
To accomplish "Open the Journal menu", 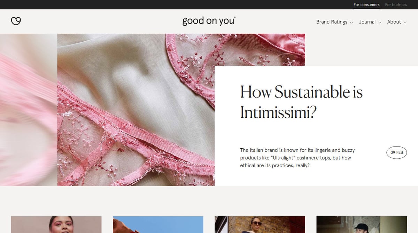I will (x=367, y=22).
